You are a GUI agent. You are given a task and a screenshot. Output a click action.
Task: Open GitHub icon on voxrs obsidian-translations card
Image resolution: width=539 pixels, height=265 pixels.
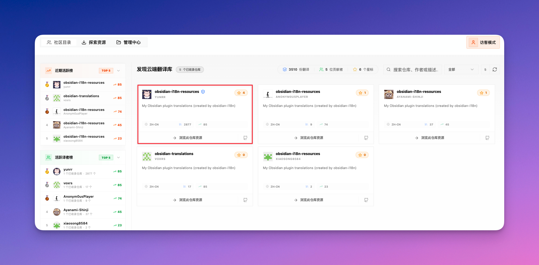pyautogui.click(x=245, y=200)
